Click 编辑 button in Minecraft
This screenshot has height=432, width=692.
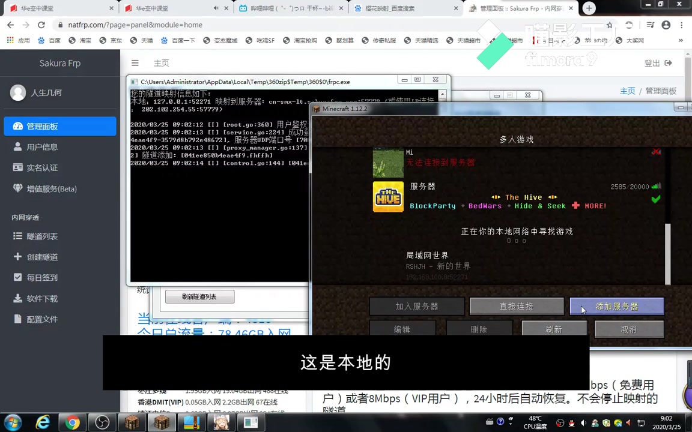(402, 329)
